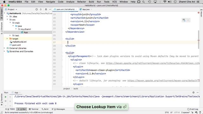203x114 pixels.
Task: Open Spotlight search in menu bar
Action: (143, 2)
